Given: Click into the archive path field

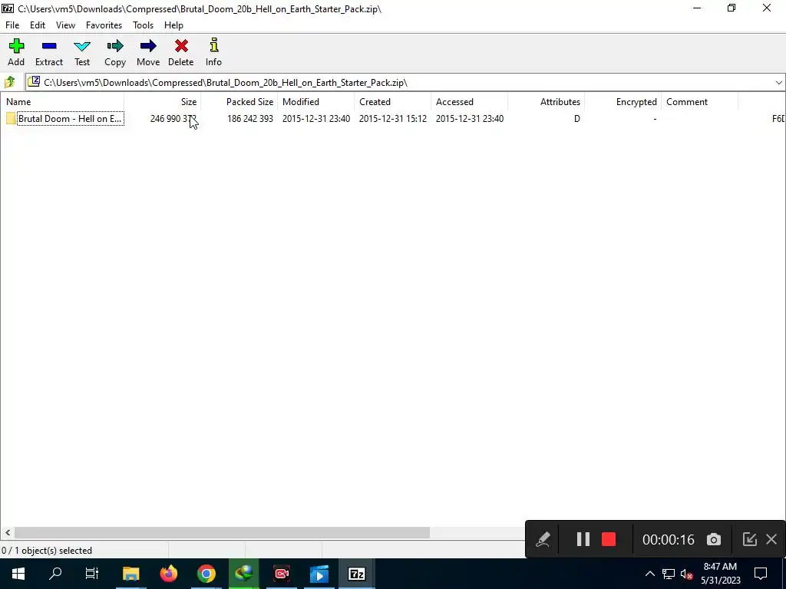Looking at the screenshot, I should point(406,83).
